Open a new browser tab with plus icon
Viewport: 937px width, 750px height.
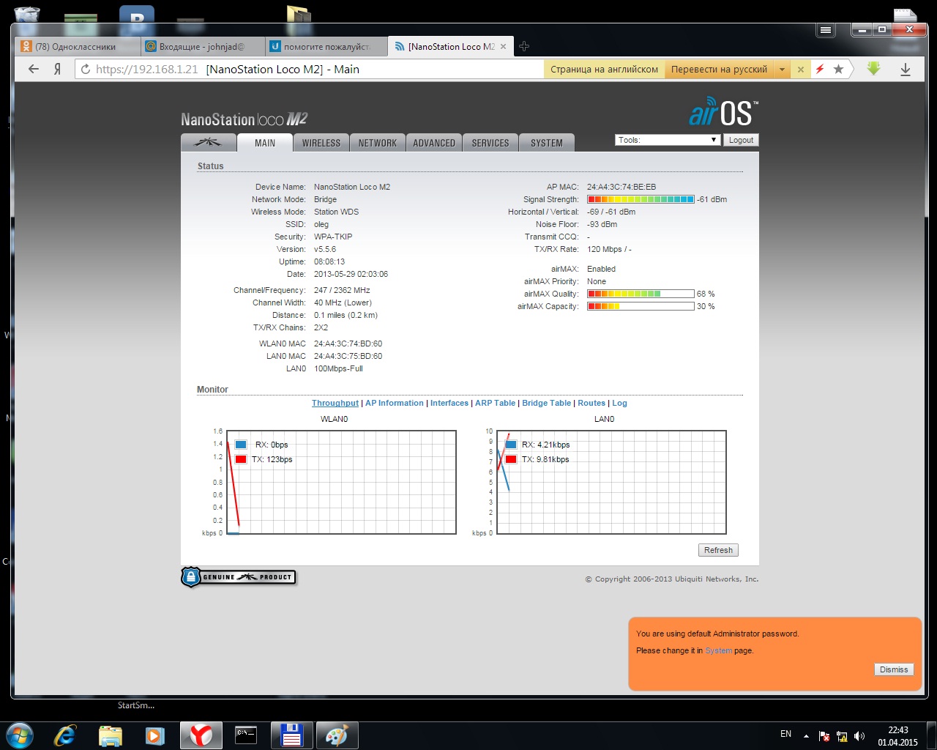[524, 46]
